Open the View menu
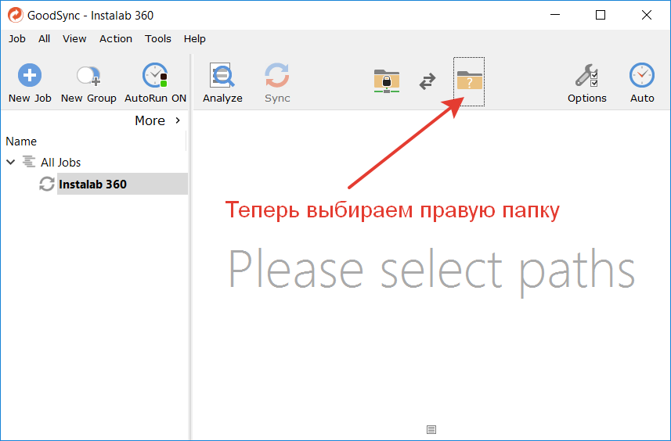The image size is (671, 441). point(74,39)
